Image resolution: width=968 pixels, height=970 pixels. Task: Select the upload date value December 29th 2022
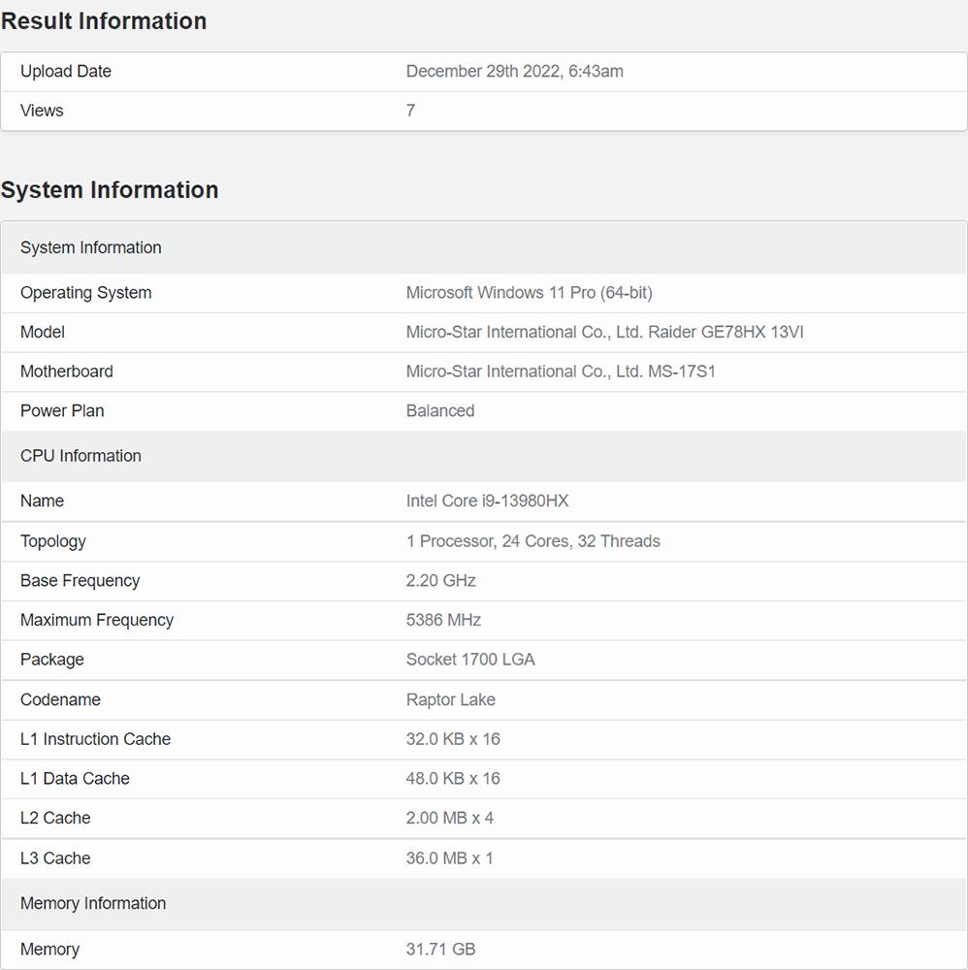(x=514, y=72)
